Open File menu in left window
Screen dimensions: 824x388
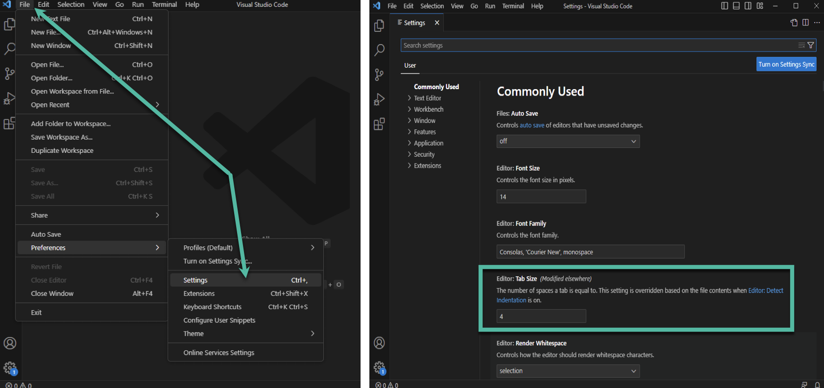click(24, 4)
